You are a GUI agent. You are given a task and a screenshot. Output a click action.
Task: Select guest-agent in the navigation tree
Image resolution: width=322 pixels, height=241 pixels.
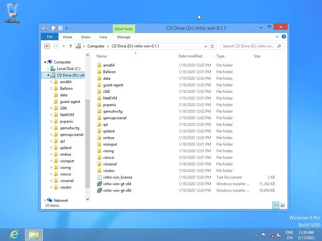tap(70, 102)
